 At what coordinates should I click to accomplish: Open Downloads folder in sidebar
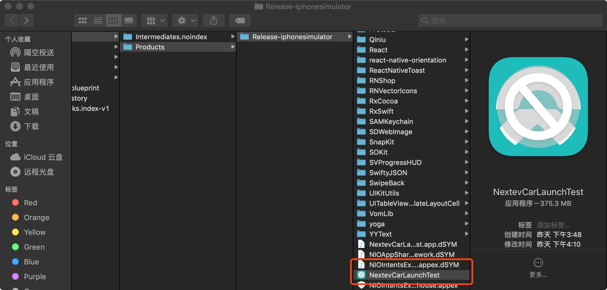click(31, 127)
